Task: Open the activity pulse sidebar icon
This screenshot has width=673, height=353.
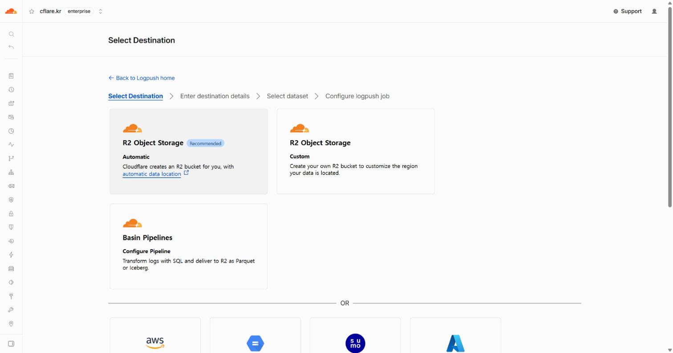Action: coord(11,145)
